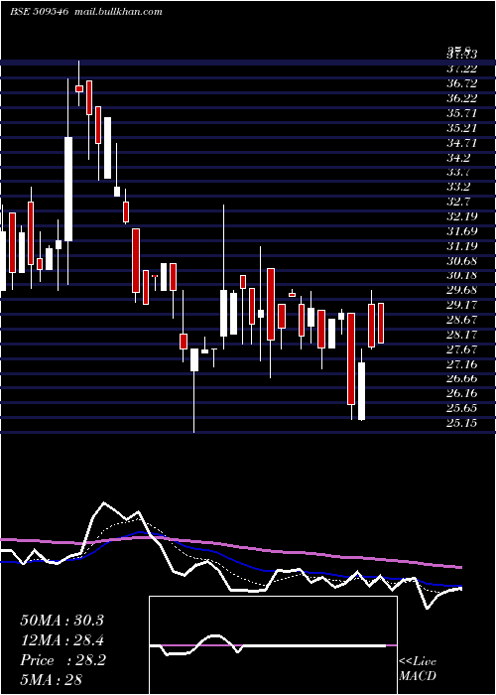The width and height of the screenshot is (496, 695).
Task: Select the 29.17 axis value
Action: (x=462, y=305)
